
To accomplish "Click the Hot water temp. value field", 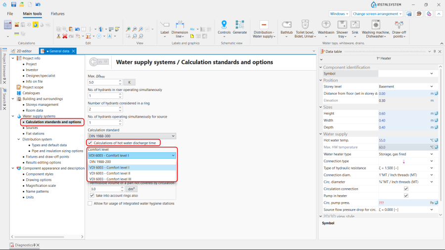I will [400, 140].
